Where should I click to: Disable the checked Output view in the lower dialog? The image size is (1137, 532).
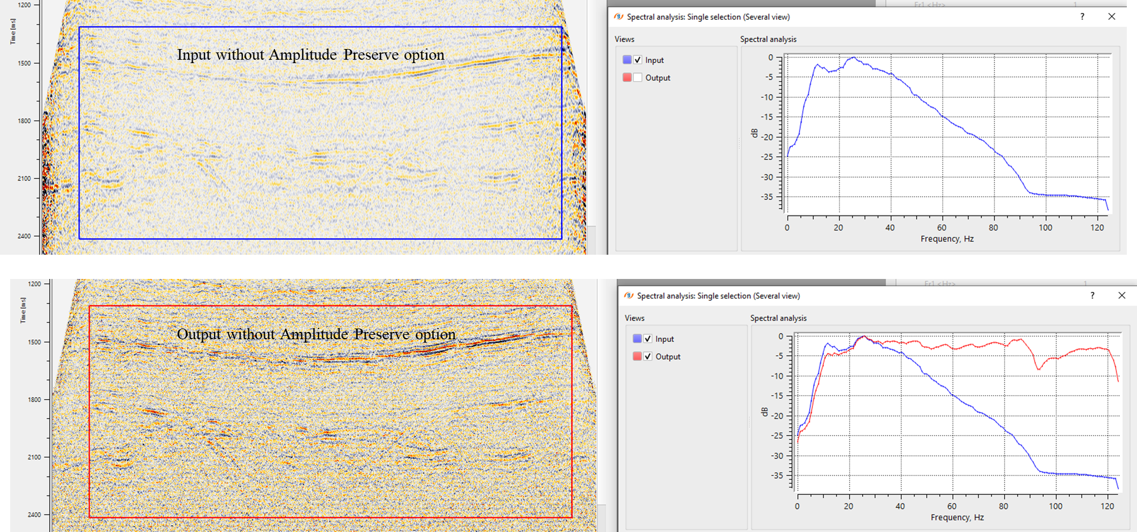[648, 357]
